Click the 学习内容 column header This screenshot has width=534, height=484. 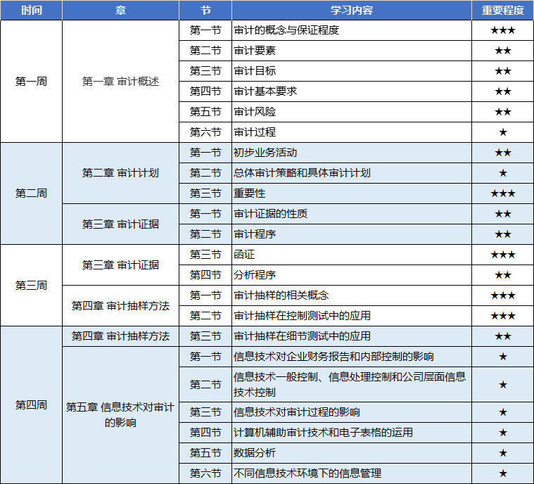click(x=351, y=11)
